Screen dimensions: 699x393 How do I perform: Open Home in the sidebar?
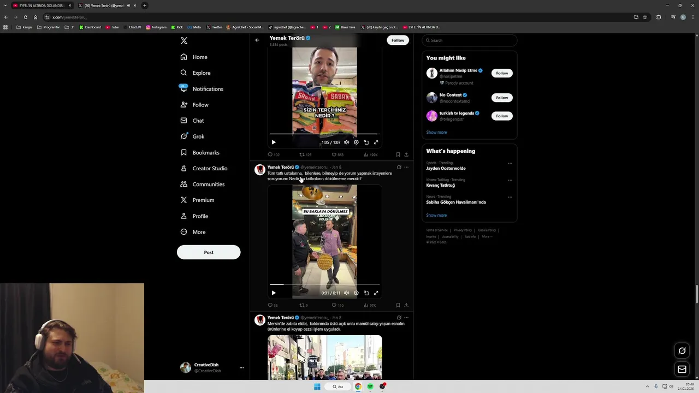pos(194,57)
